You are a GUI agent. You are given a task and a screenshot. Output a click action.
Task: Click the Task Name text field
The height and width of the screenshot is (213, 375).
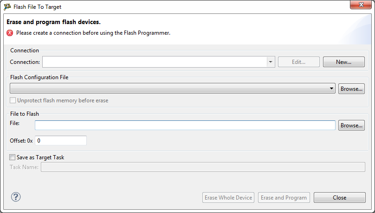pos(203,167)
